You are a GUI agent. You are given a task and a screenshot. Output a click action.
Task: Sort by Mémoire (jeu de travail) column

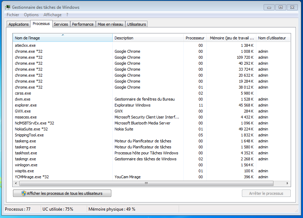point(231,38)
